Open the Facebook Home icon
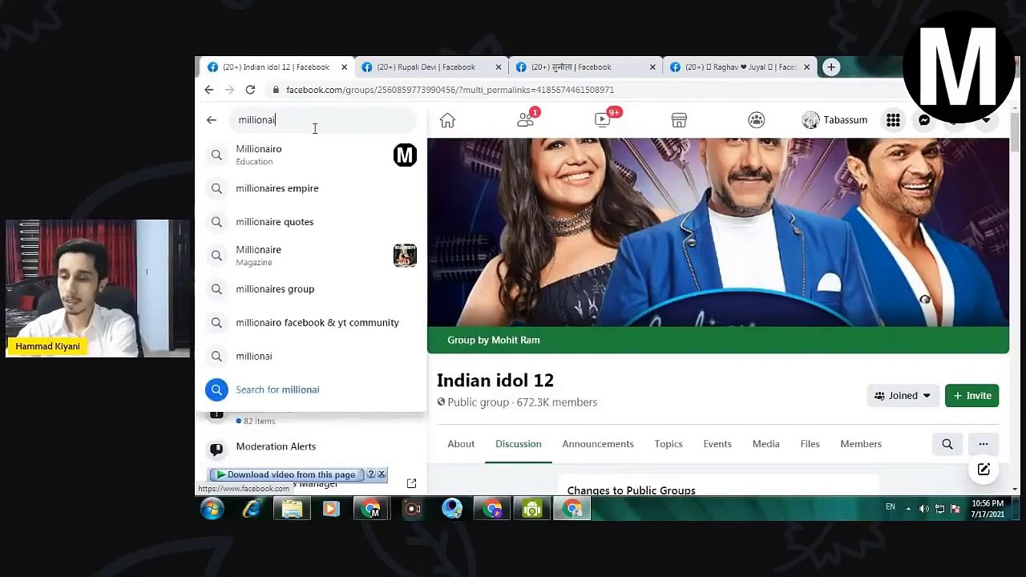The height and width of the screenshot is (577, 1026). point(447,120)
